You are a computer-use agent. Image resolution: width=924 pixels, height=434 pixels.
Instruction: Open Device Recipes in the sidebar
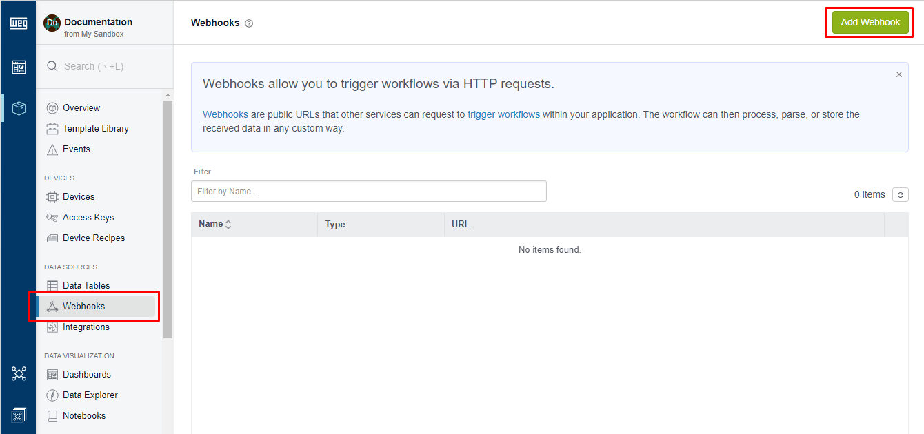[95, 238]
